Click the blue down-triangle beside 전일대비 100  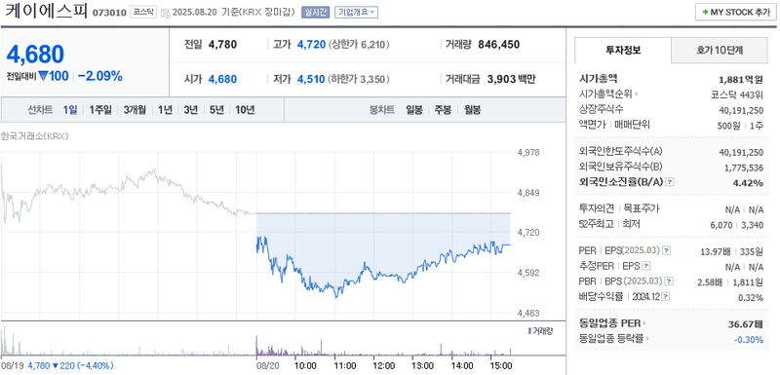[x=43, y=77]
